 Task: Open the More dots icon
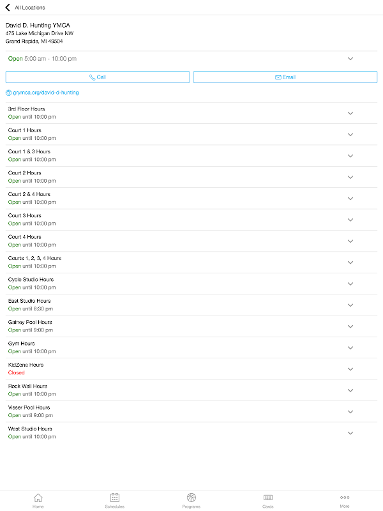pos(345,498)
